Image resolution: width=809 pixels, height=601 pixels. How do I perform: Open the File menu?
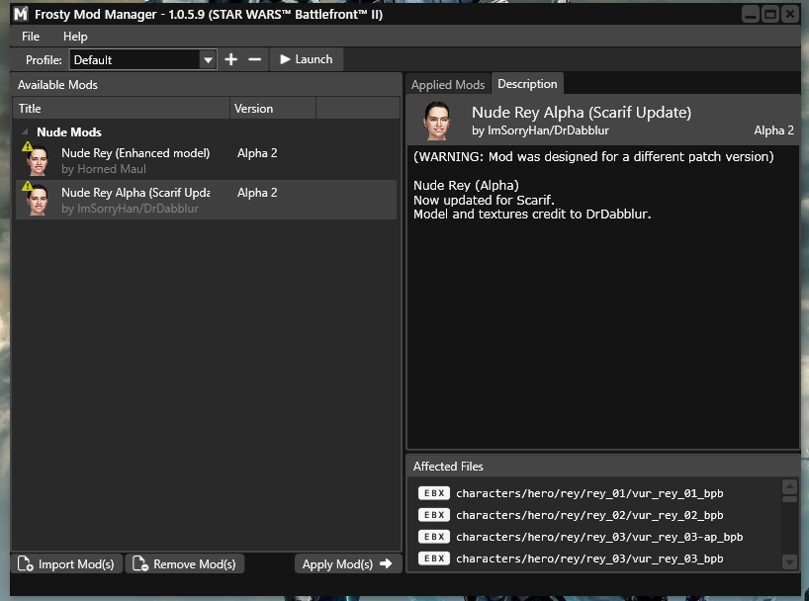pyautogui.click(x=31, y=37)
